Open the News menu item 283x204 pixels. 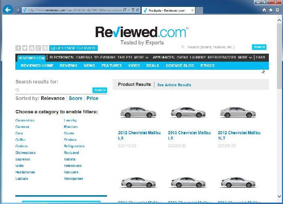[x=89, y=66]
